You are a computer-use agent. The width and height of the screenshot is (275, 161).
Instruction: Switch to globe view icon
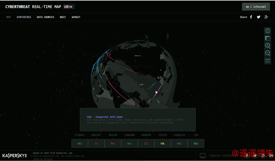pyautogui.click(x=267, y=31)
